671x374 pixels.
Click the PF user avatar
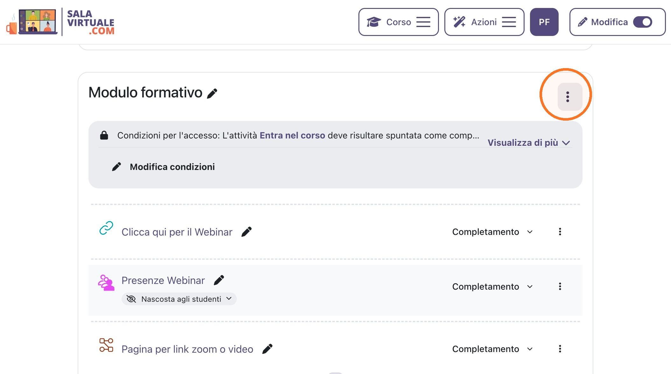point(544,22)
